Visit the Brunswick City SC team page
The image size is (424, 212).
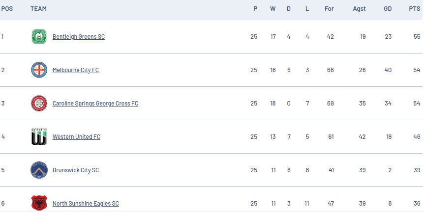[75, 170]
